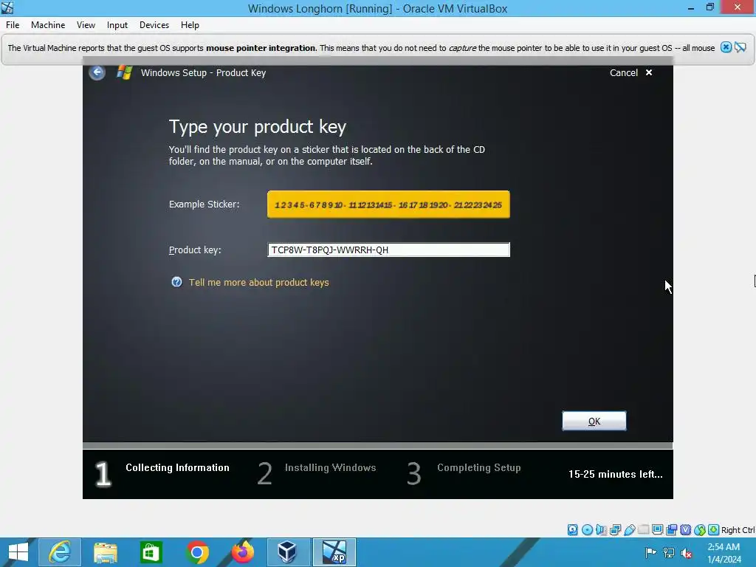Screen dimensions: 756x567
Task: Click the don't-show-again notification icon
Action: click(x=740, y=47)
